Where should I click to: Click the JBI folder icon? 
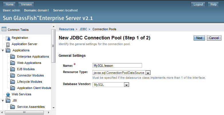[x=8, y=100]
